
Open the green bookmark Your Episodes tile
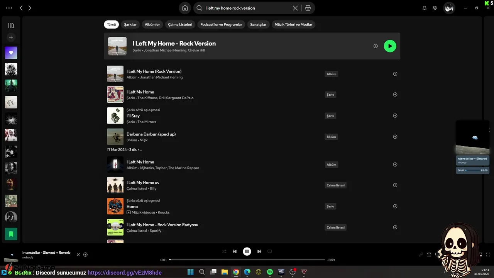tap(11, 234)
